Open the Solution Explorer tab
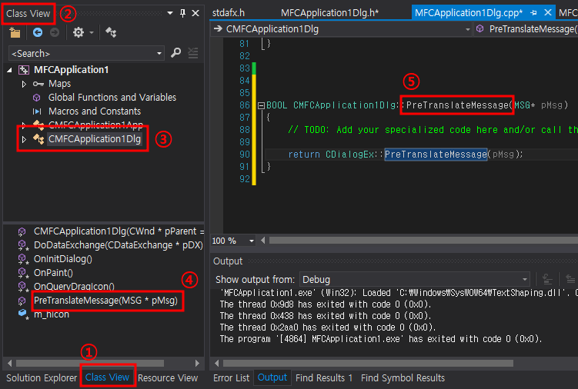Image resolution: width=578 pixels, height=389 pixels. (42, 378)
